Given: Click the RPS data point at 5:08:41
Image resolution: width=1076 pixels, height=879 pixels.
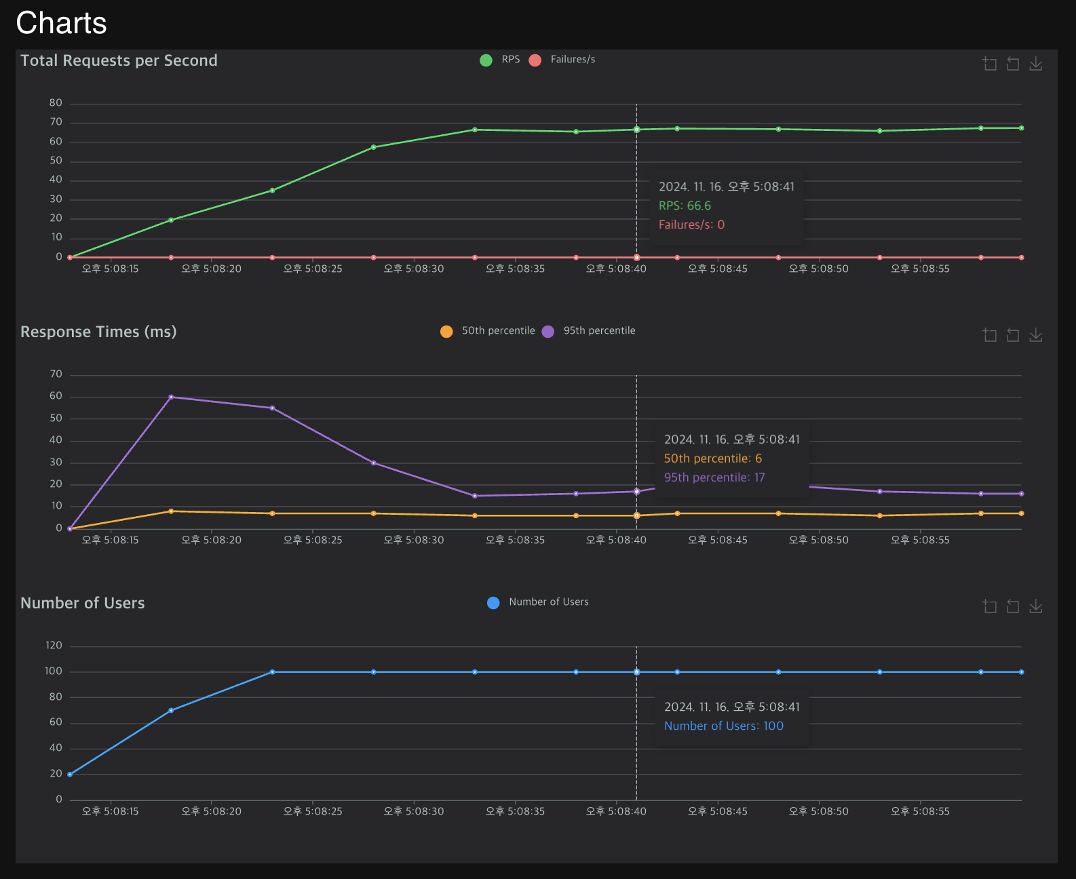Looking at the screenshot, I should coord(636,130).
